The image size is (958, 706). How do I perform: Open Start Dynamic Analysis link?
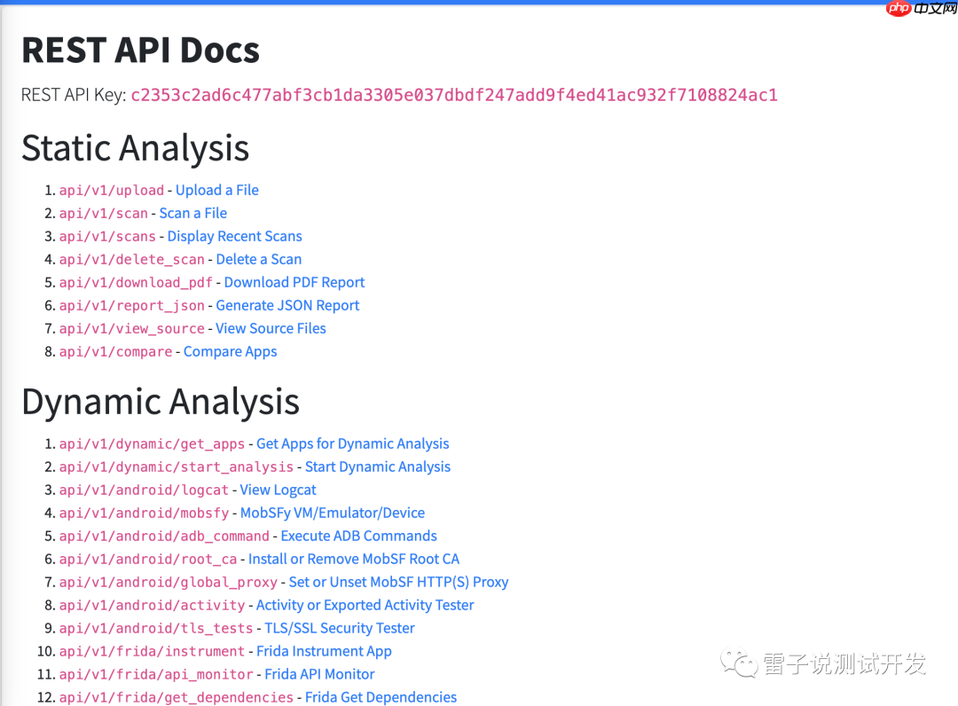pos(378,467)
